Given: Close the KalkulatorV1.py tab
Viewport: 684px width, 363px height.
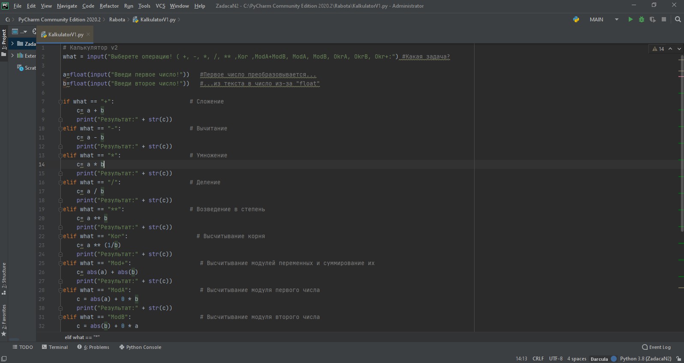Looking at the screenshot, I should (x=89, y=34).
